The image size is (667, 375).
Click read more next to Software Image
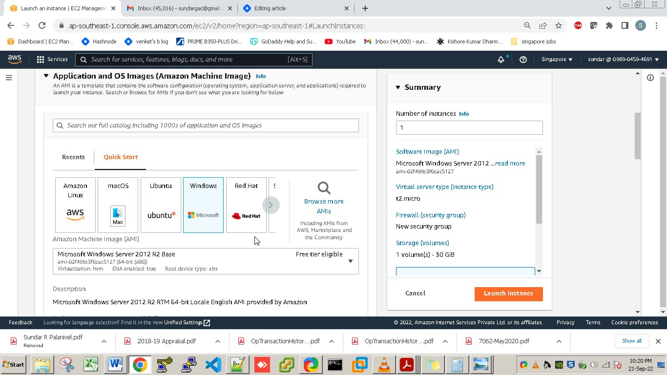(x=510, y=164)
